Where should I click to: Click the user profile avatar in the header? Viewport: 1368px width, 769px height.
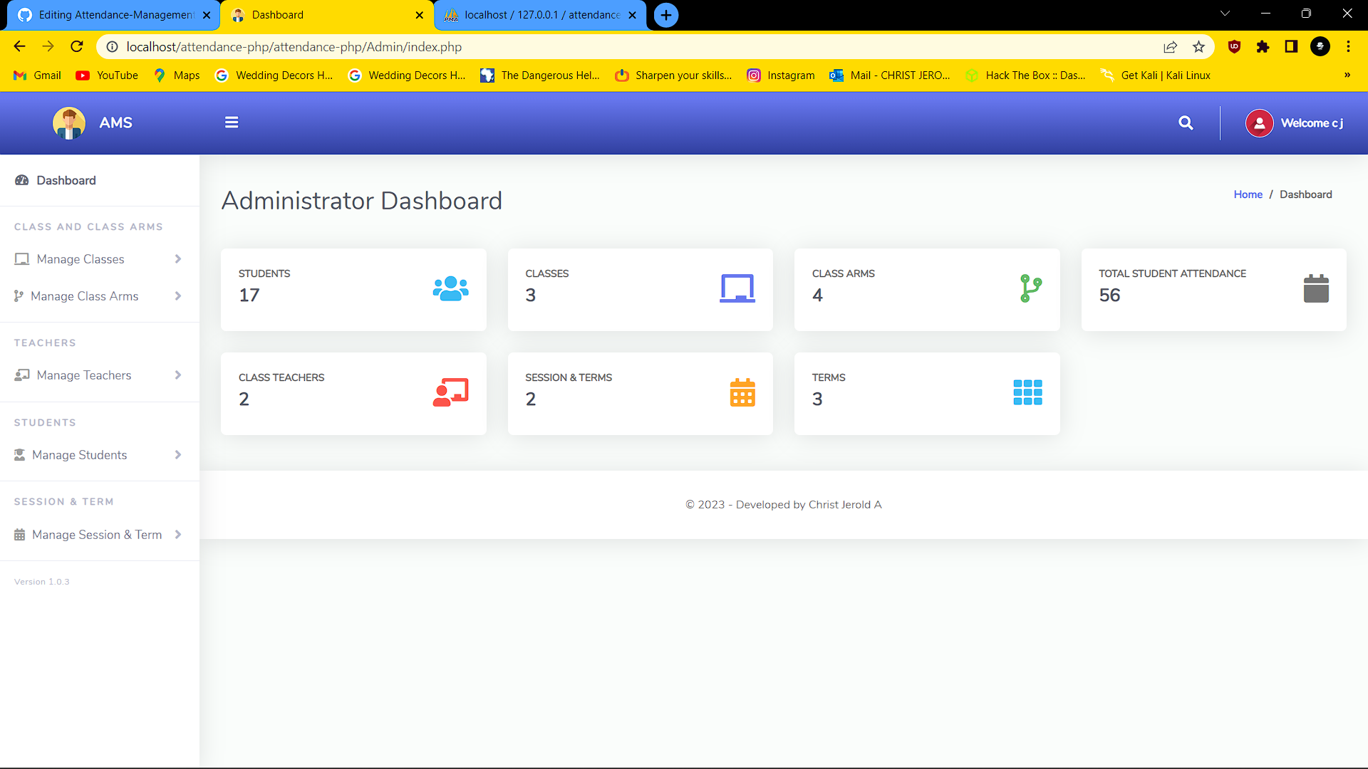pyautogui.click(x=1259, y=122)
